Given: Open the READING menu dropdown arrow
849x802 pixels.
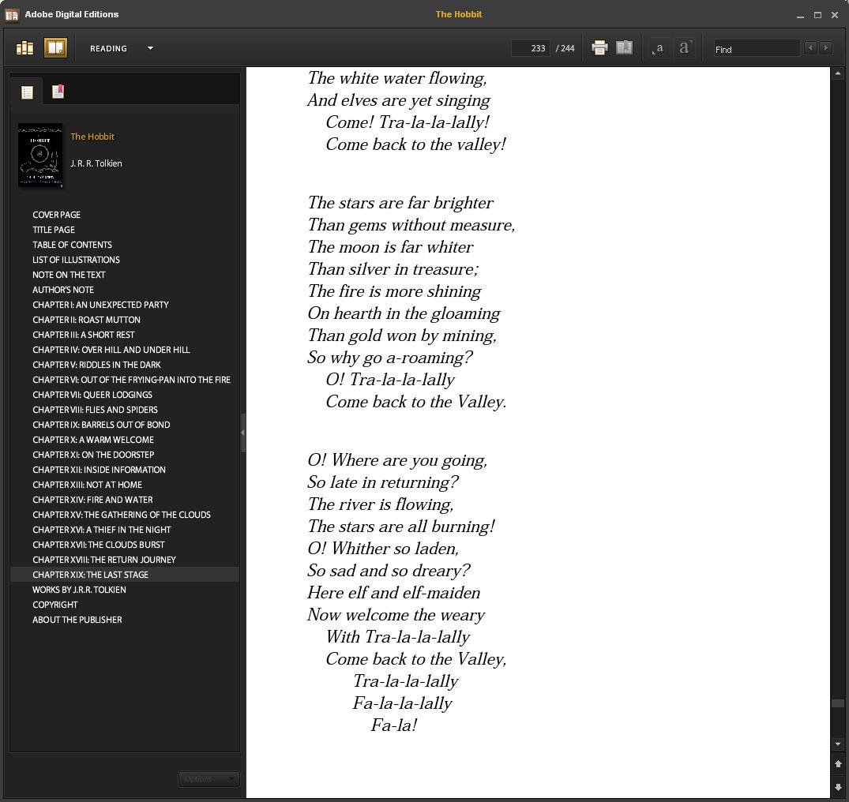Looking at the screenshot, I should 151,48.
